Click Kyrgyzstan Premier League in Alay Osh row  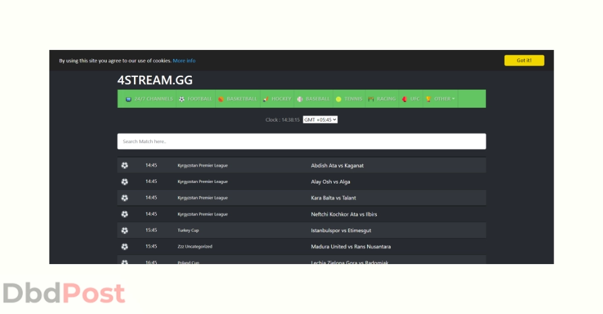[x=203, y=182]
